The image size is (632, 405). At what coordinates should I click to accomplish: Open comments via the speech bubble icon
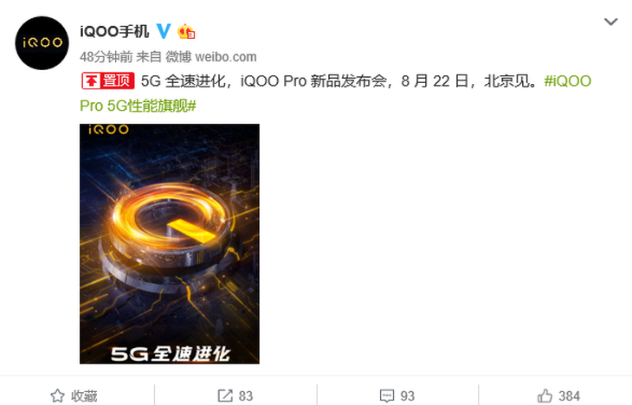coord(387,395)
